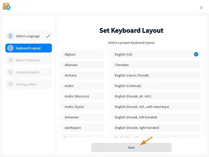Select English (Dvorak, left-handed) variant

156,117
